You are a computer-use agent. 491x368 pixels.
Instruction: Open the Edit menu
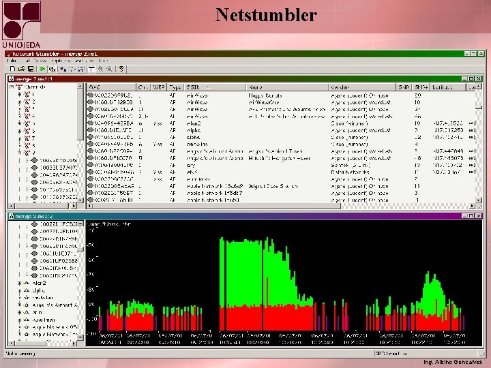pyautogui.click(x=27, y=61)
